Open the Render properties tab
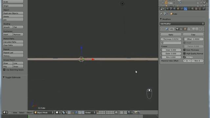210x118 pixels. pos(167,9)
